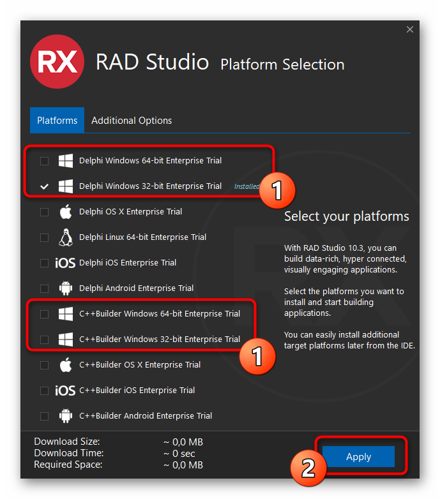Tick the Delphi OS X Enterprise Trial checkbox
Screen dimensions: 440x499
coord(44,212)
